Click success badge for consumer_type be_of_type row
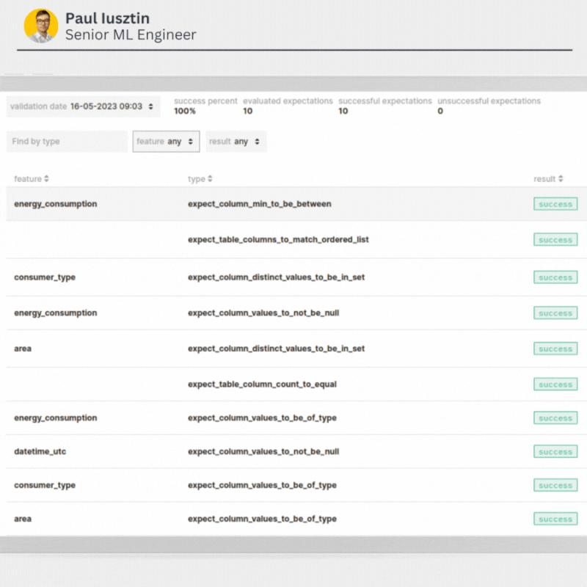587x587 pixels. [555, 485]
